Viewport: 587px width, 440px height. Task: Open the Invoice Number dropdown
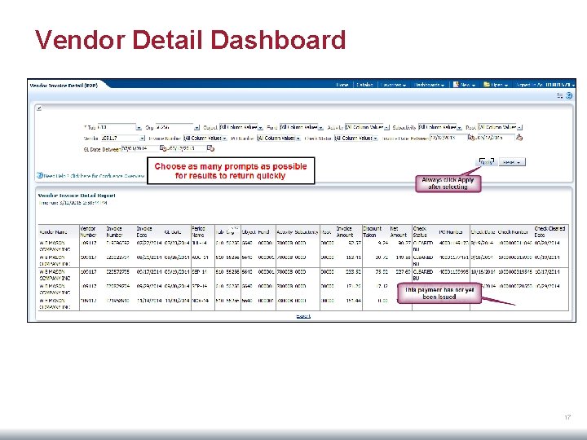coord(225,139)
